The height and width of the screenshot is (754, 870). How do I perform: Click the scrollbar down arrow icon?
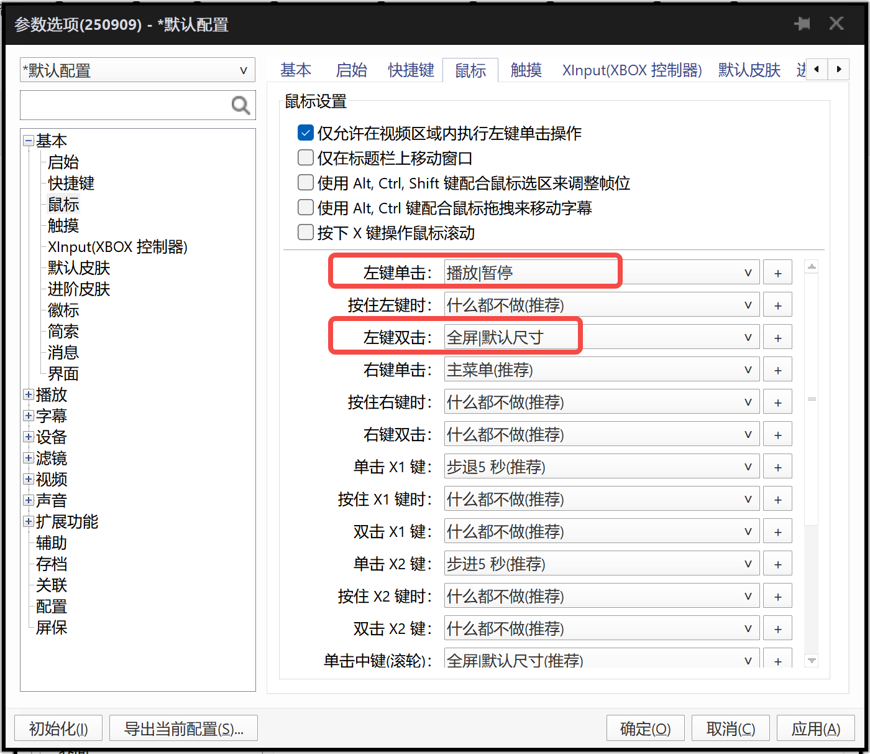[811, 661]
